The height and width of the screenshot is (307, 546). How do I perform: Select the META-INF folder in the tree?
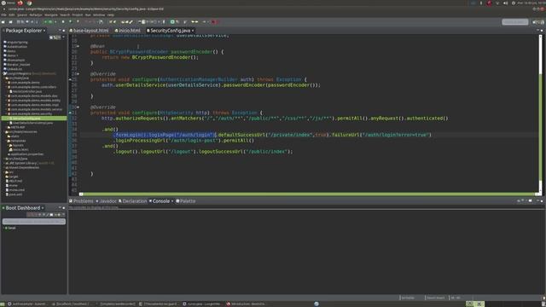17,127
